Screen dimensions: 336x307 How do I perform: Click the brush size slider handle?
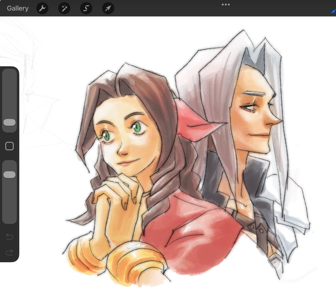[x=10, y=122]
